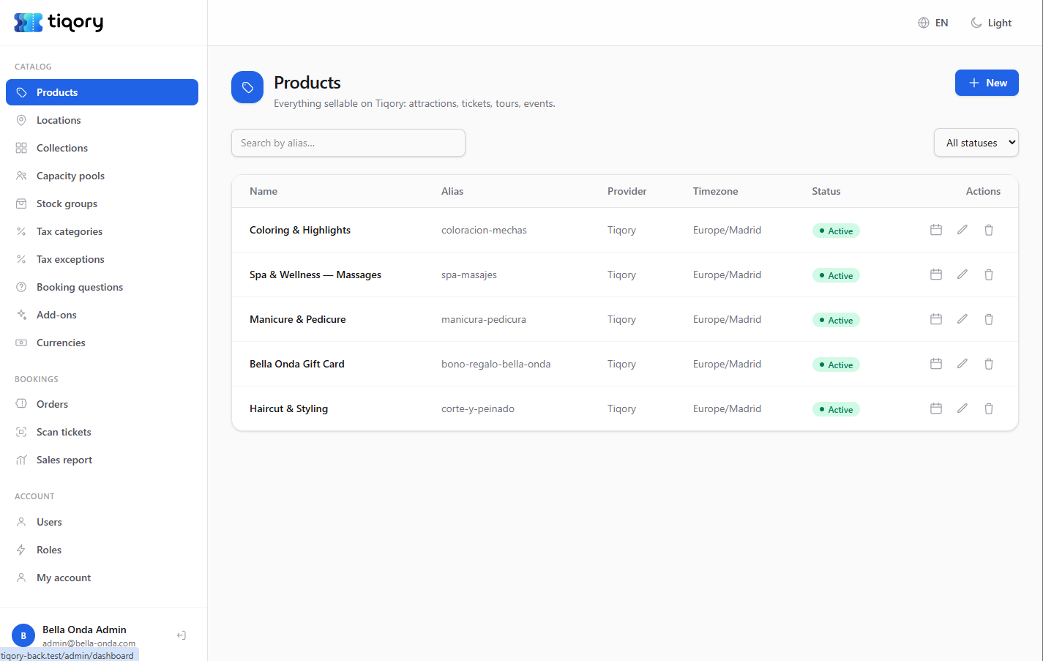Open calendar for Coloring & Highlights product
Image resolution: width=1043 pixels, height=661 pixels.
pos(935,230)
